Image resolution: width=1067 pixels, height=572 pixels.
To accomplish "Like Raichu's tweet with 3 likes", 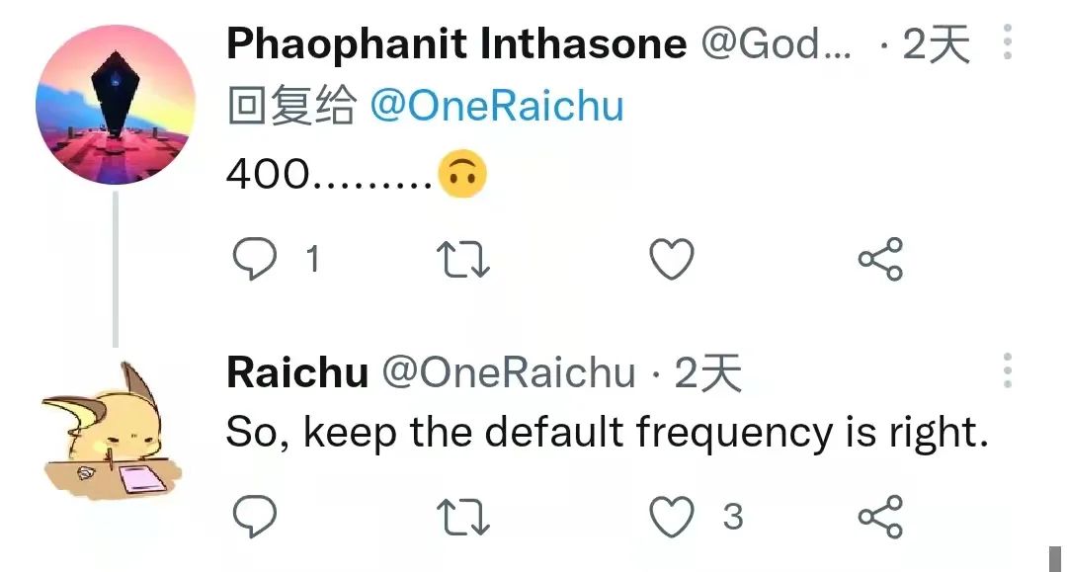I will coord(672,517).
